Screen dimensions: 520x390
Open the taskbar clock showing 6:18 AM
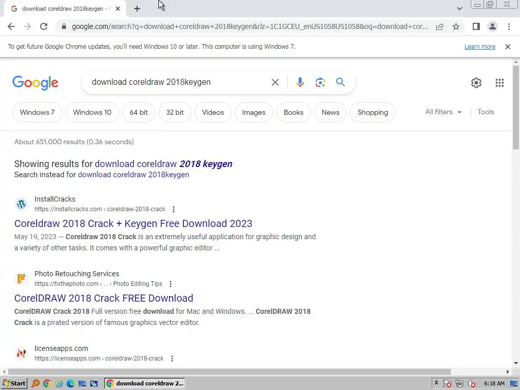tap(494, 384)
